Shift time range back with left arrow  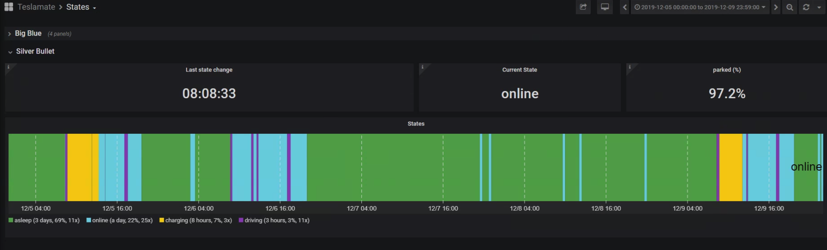coord(625,7)
